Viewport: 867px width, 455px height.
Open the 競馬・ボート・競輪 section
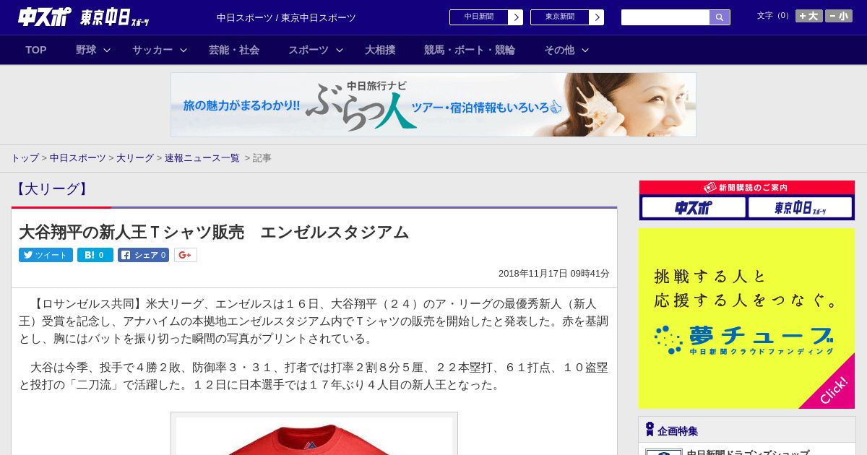[x=470, y=50]
